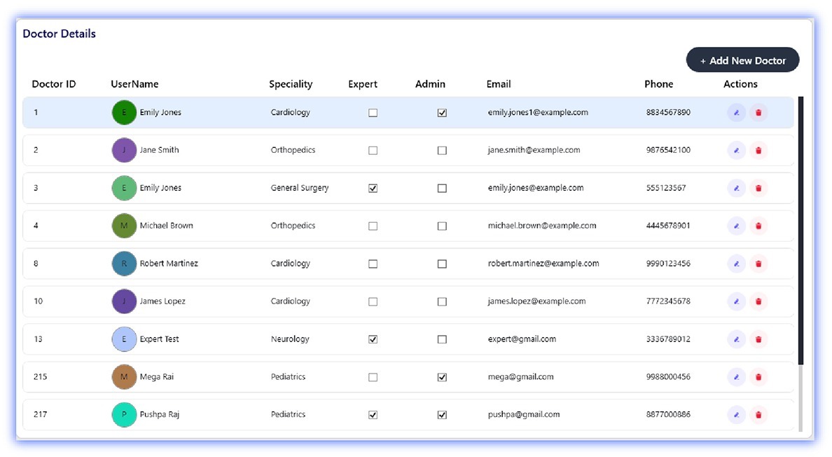Delete doctor Jane Smith using trash icon

pos(758,150)
